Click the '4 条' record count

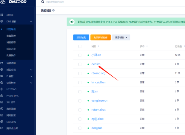coord(177,64)
